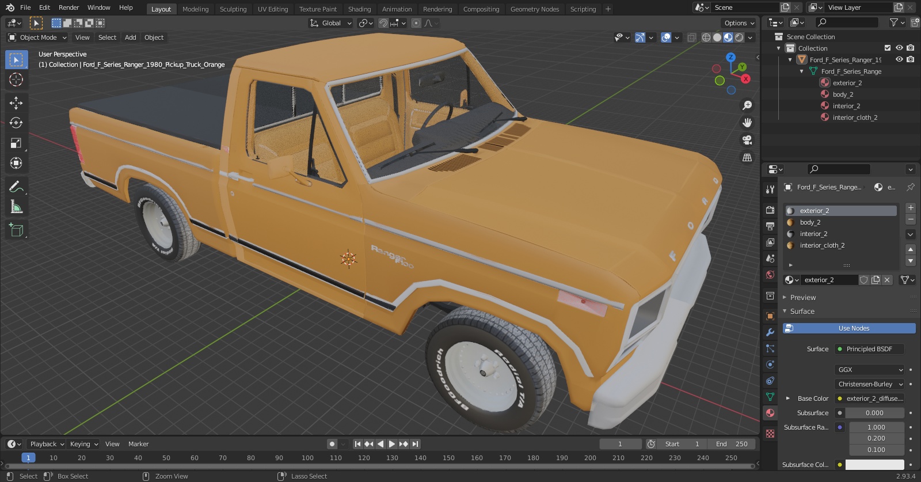
Task: Add a new material slot
Action: [x=911, y=208]
